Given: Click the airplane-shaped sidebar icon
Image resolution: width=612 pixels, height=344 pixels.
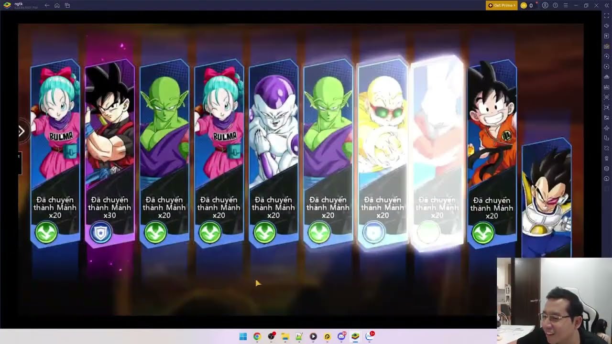Looking at the screenshot, I should [606, 128].
